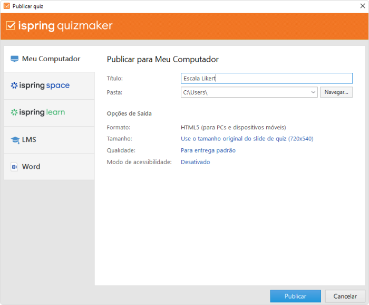Open the 'Para entrega padrão' quality link

[208, 150]
